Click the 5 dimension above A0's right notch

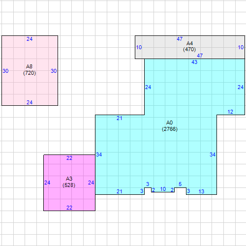pyautogui.click(x=180, y=184)
